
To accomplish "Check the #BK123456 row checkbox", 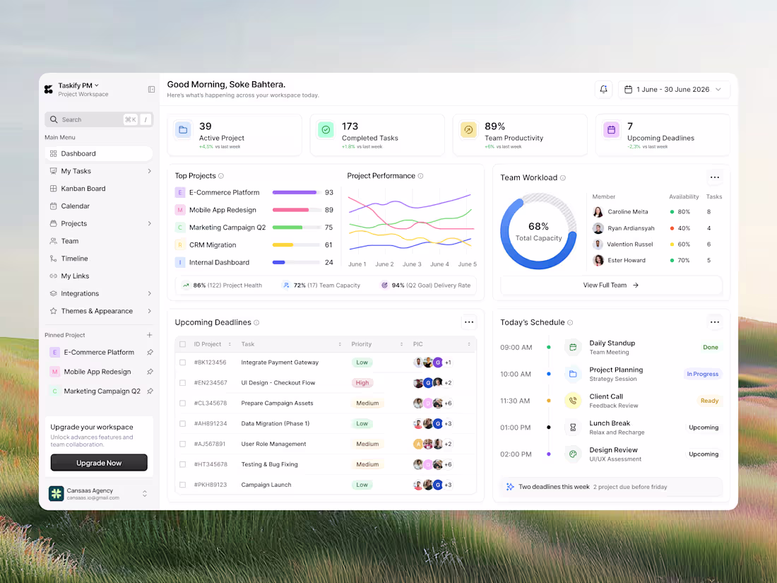I will click(x=182, y=363).
